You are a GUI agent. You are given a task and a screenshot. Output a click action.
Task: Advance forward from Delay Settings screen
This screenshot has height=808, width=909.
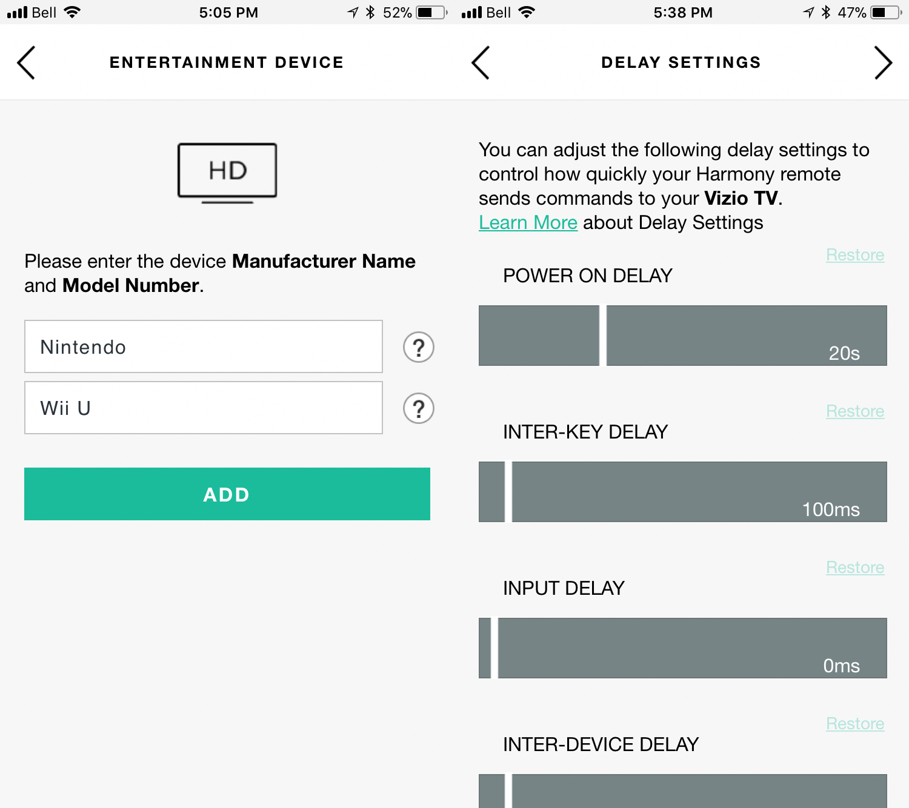883,62
